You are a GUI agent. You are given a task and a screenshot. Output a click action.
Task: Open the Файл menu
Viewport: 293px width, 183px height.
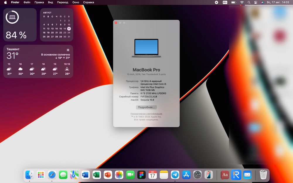(27, 2)
